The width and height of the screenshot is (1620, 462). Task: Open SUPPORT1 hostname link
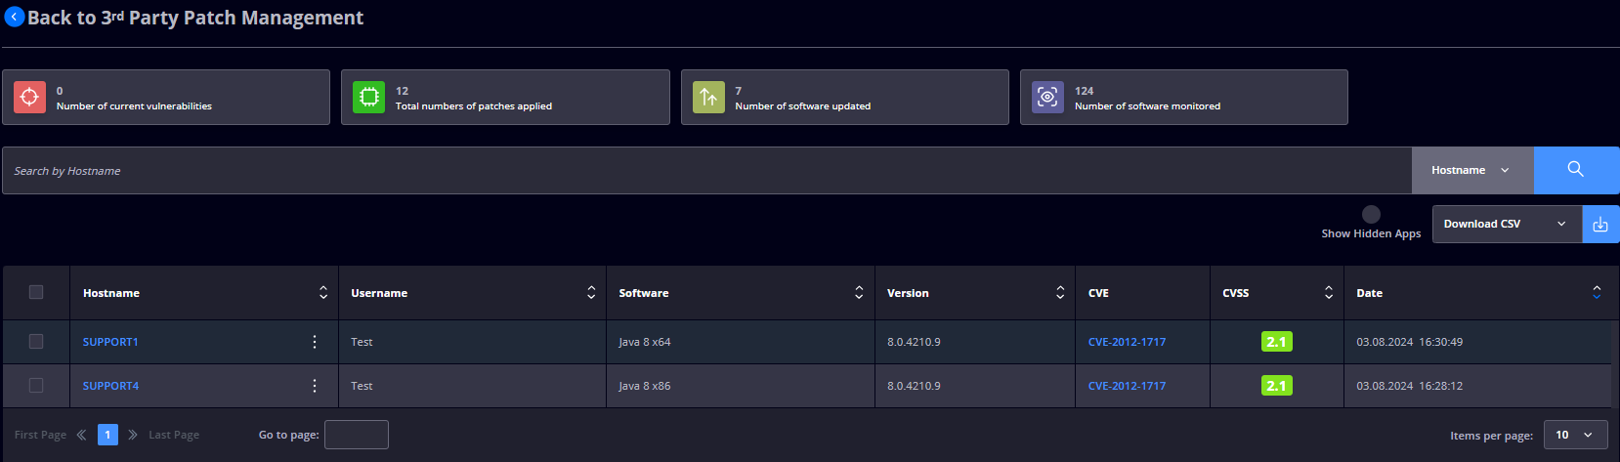pos(110,342)
